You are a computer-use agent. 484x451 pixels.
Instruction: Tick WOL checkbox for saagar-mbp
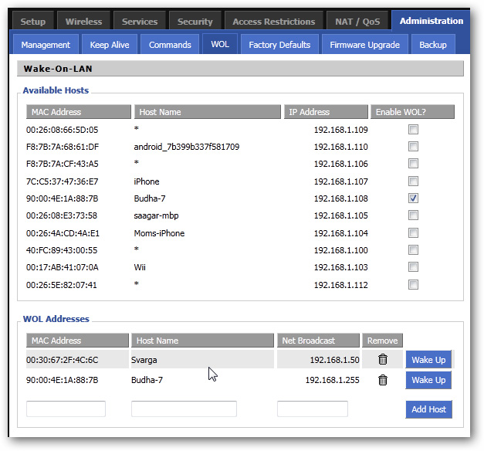click(x=414, y=215)
